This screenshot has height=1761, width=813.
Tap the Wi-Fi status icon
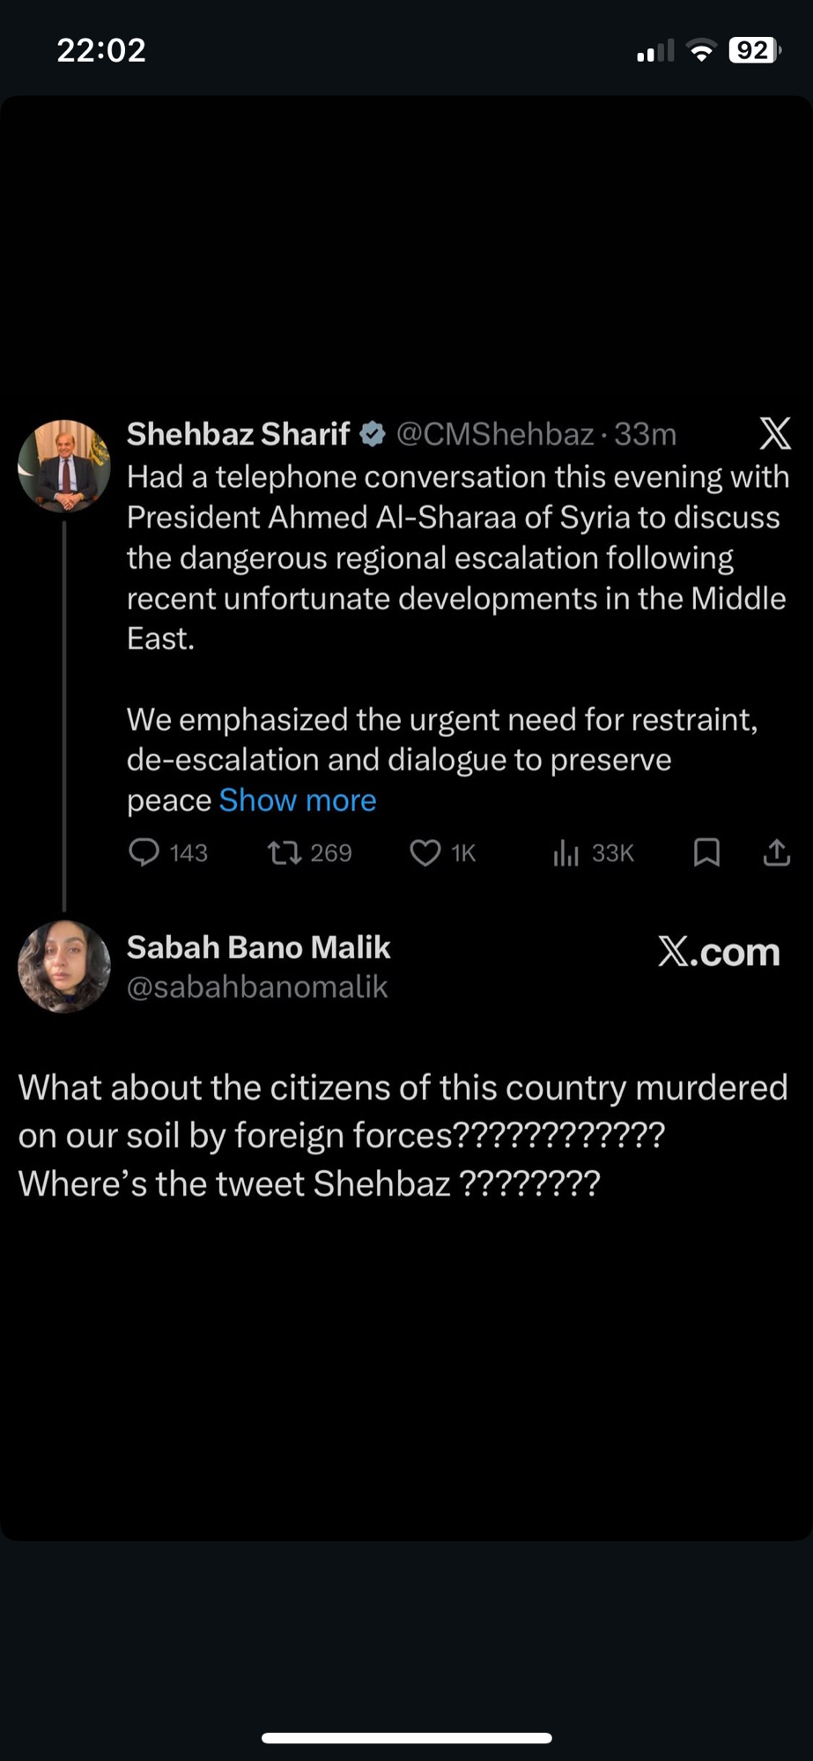coord(701,50)
